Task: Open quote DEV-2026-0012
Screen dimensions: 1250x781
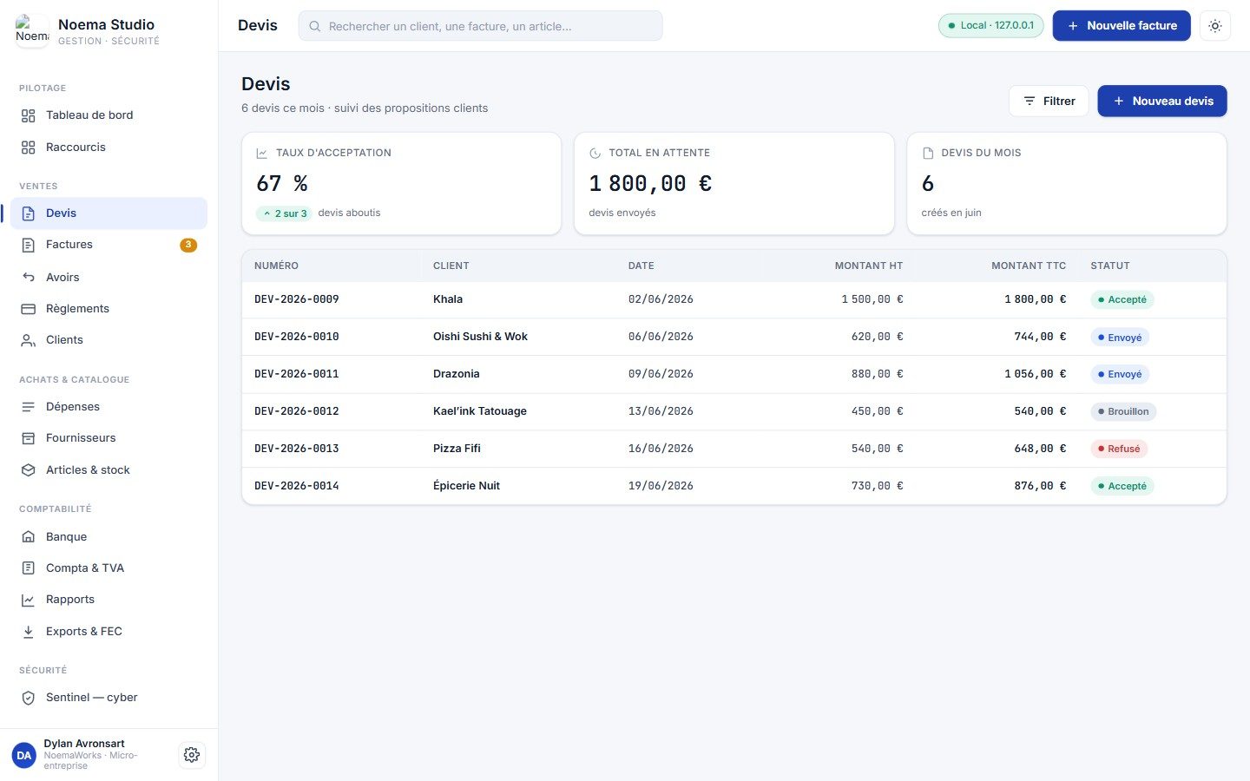Action: pos(297,411)
